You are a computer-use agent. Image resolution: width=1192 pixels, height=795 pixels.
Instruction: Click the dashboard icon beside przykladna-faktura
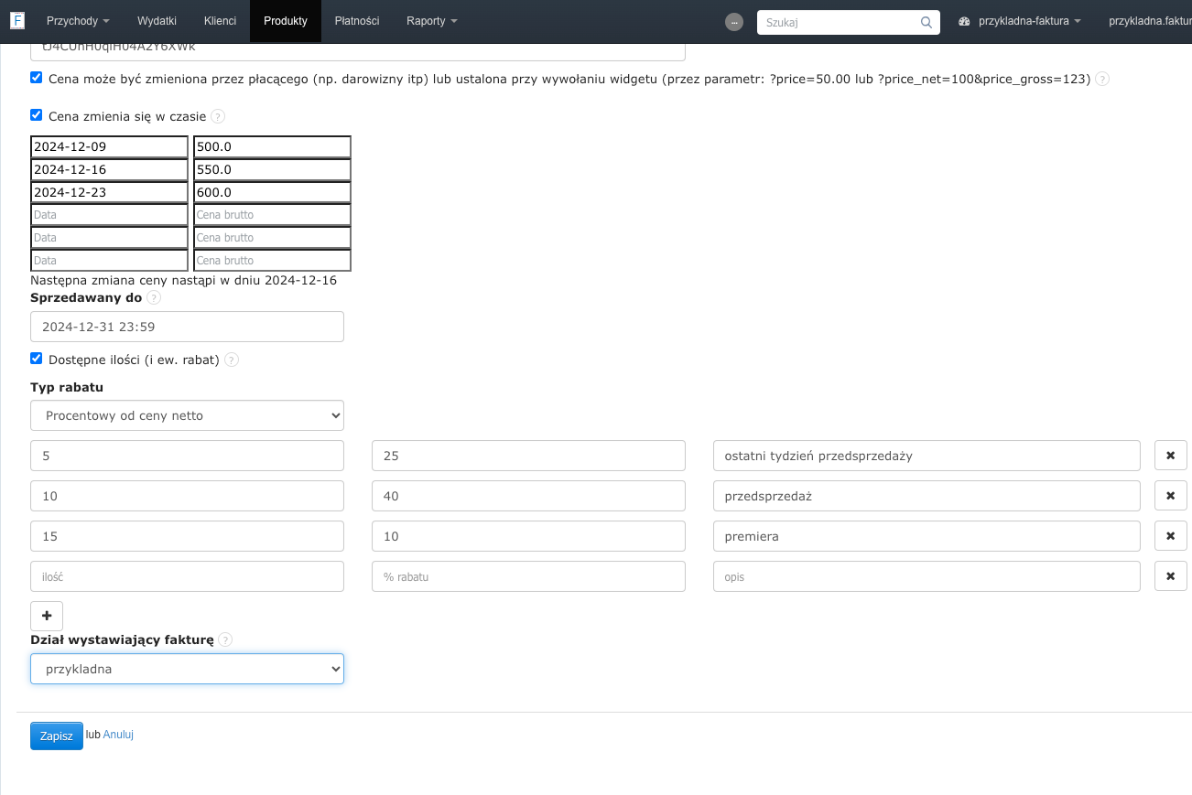[964, 21]
